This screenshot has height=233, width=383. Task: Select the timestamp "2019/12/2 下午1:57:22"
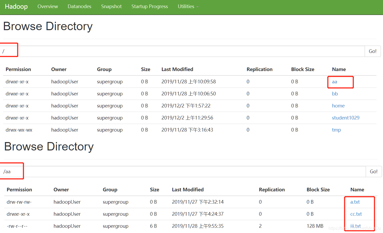tap(186, 106)
